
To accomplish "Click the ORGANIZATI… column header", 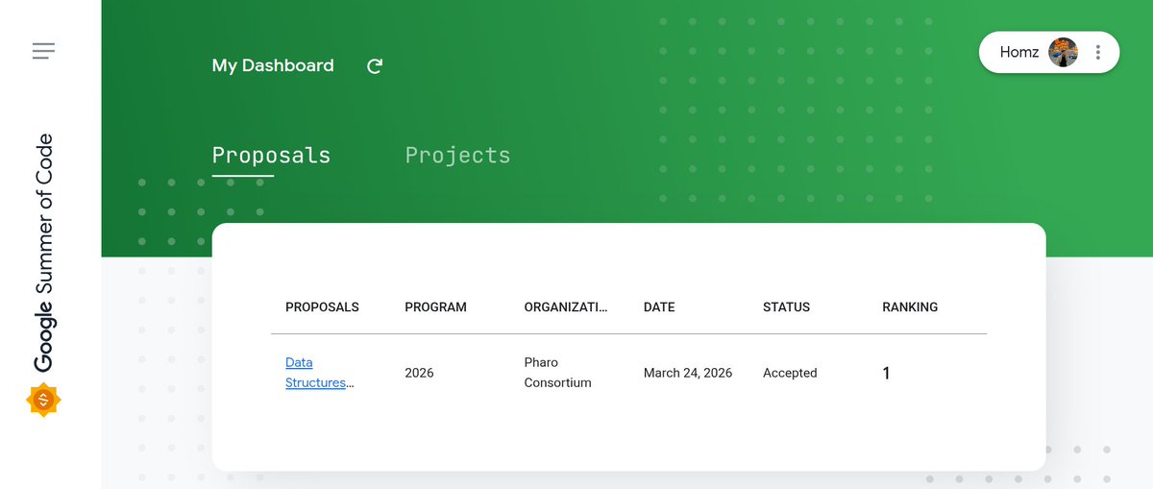I will click(566, 307).
